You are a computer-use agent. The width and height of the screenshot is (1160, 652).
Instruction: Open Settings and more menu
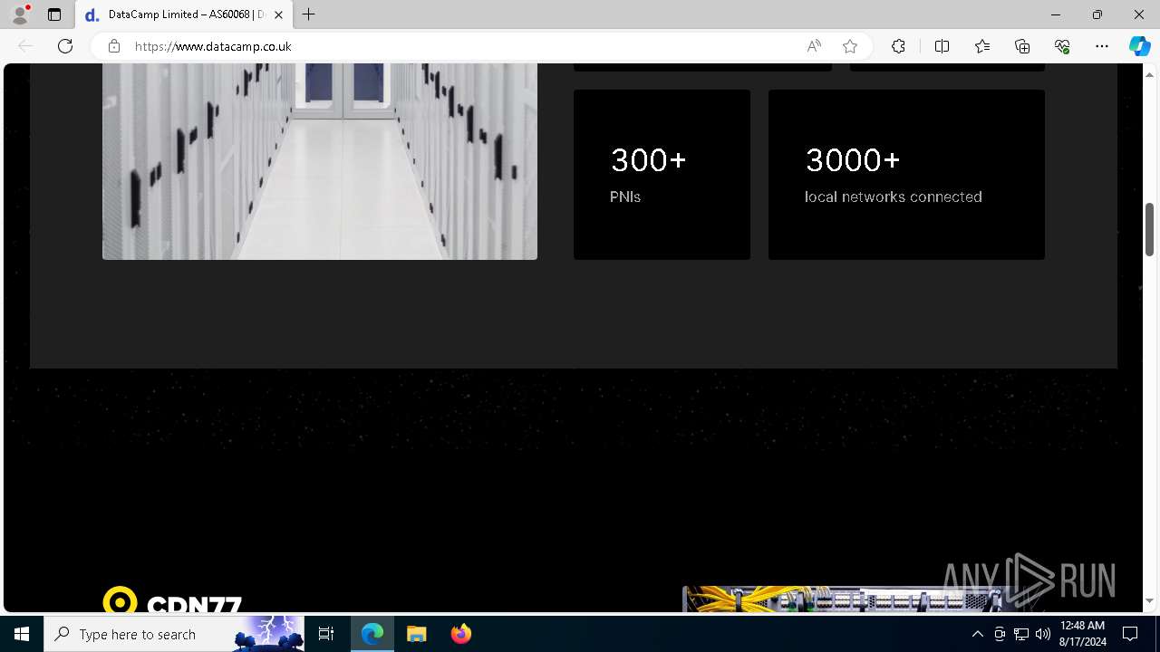coord(1102,46)
